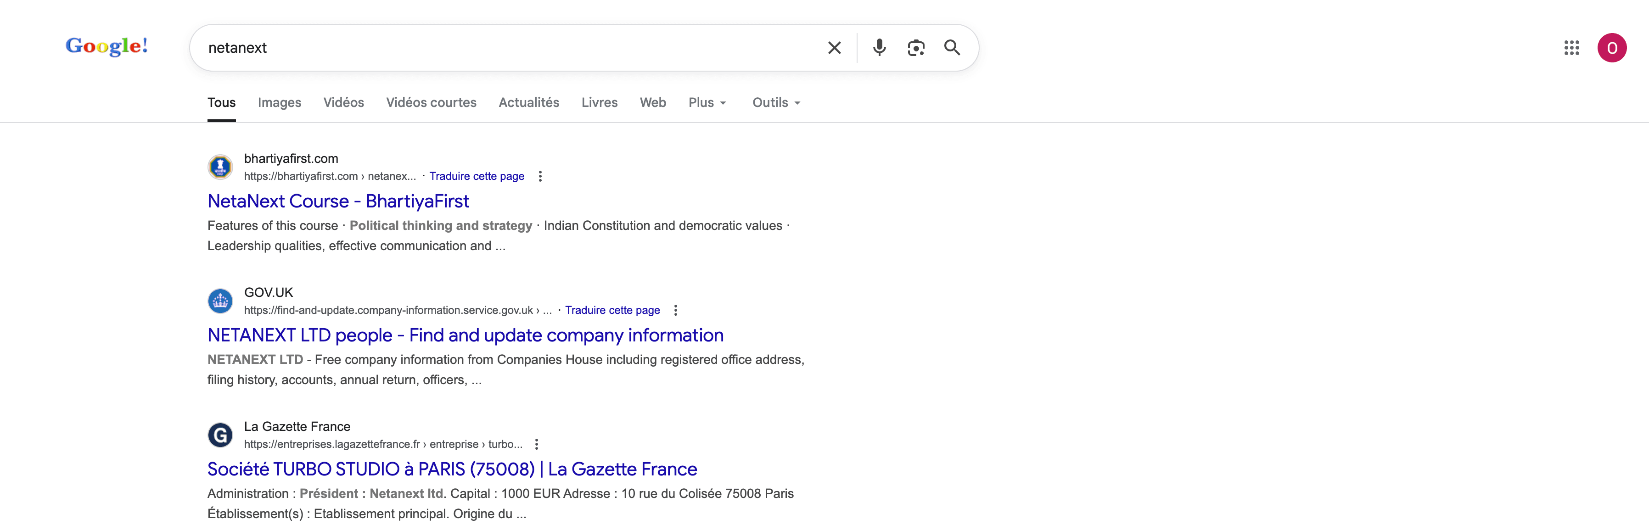Expand the Plus dropdown
This screenshot has width=1649, height=525.
coord(707,102)
